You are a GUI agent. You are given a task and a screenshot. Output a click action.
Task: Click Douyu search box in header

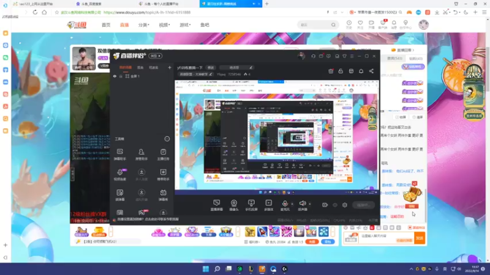[318, 24]
